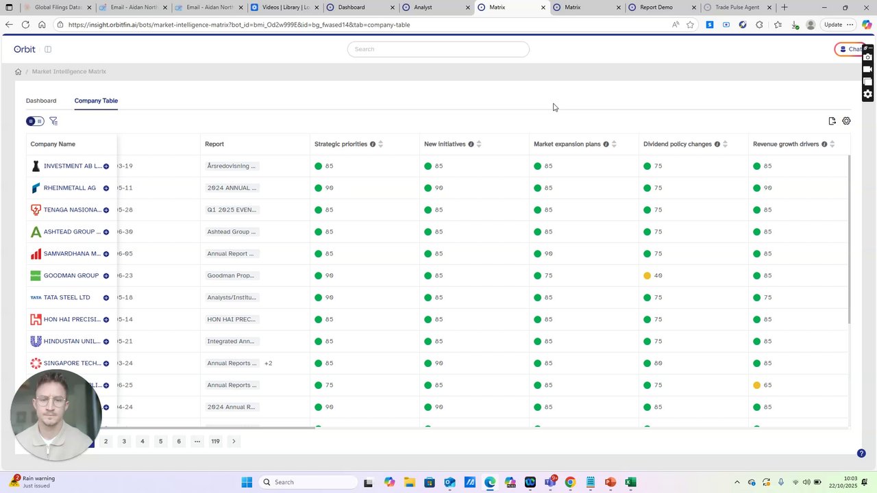This screenshot has height=493, width=877.
Task: Open the table filter icon
Action: pyautogui.click(x=53, y=121)
